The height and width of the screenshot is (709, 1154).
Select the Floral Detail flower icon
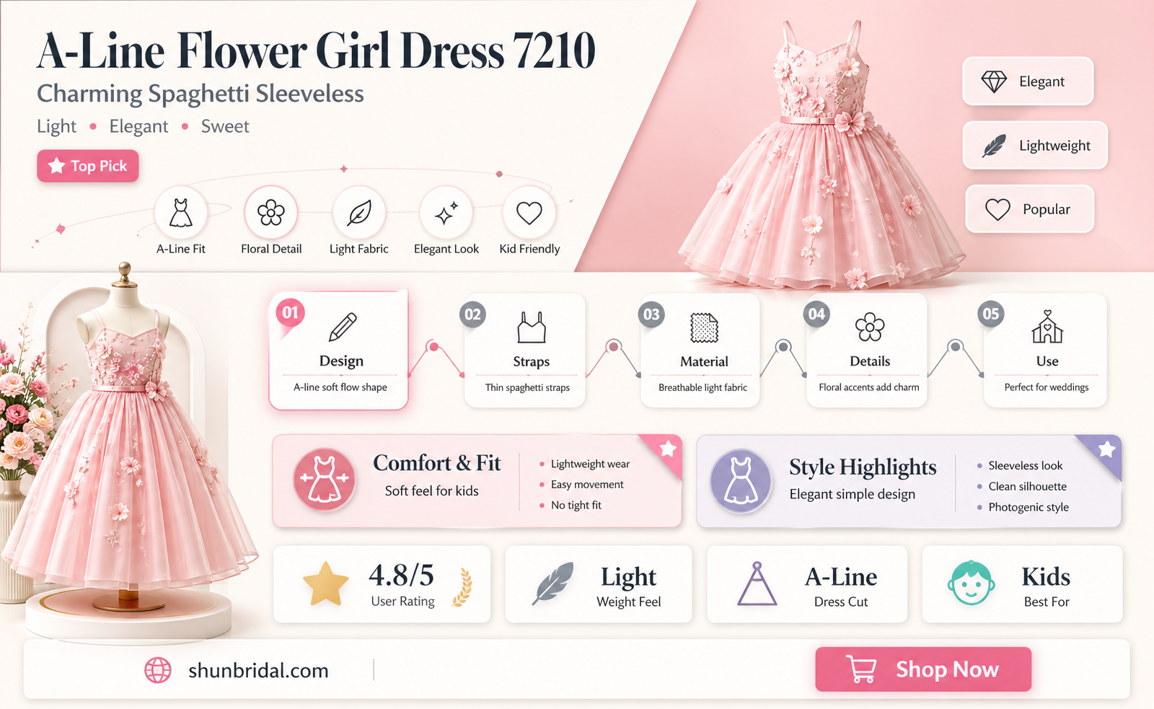(271, 213)
